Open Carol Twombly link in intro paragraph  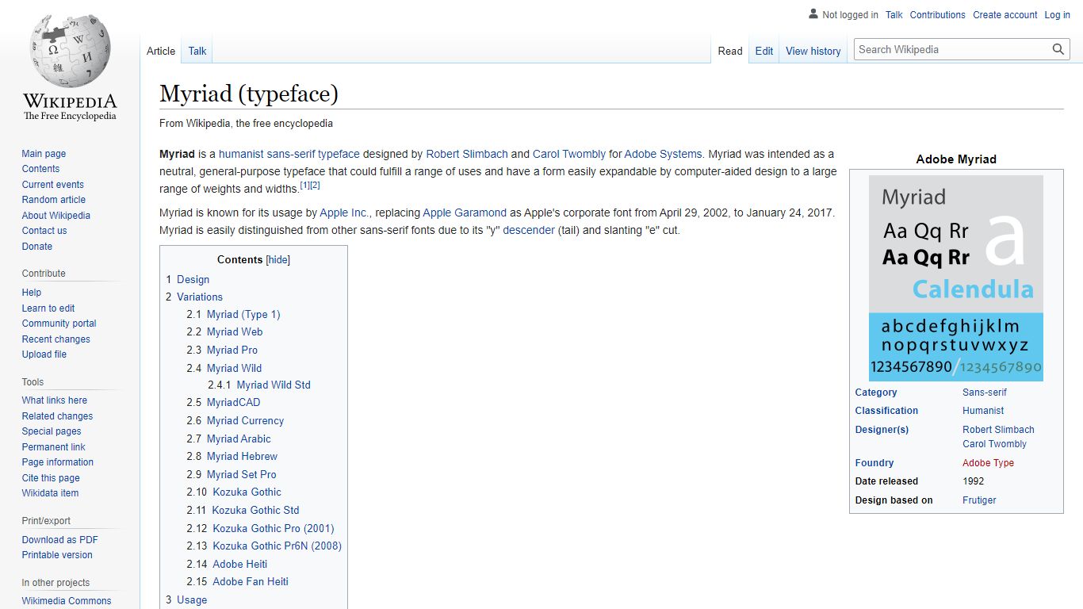click(x=569, y=154)
